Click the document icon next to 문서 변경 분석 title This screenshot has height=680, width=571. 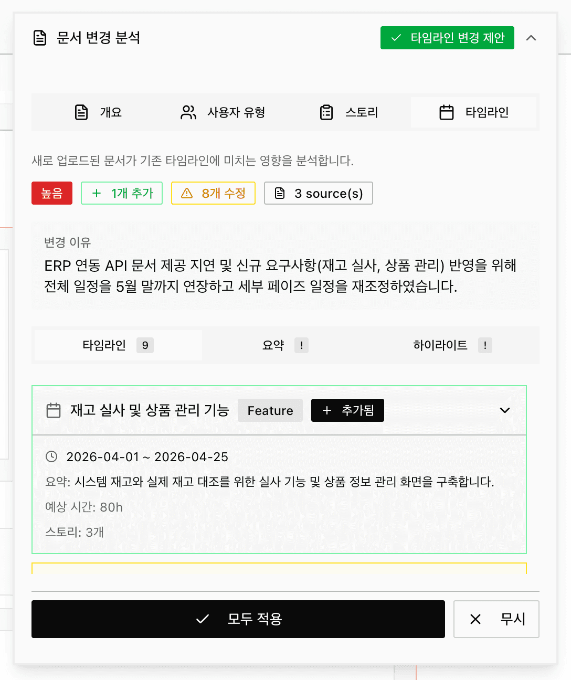coord(40,37)
